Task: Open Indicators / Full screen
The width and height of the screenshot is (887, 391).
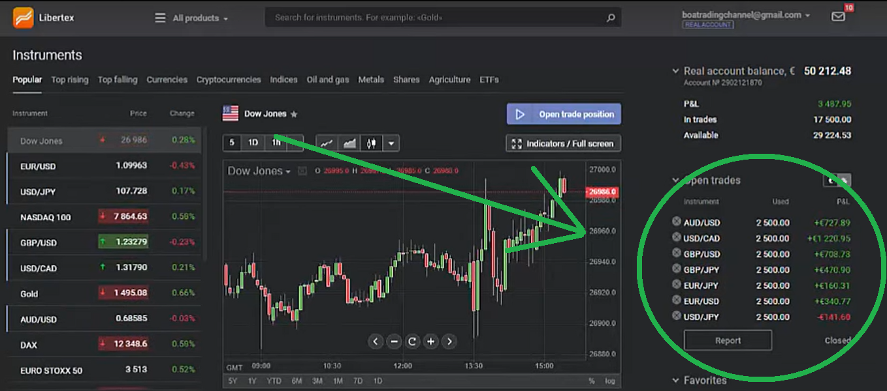Action: click(563, 143)
